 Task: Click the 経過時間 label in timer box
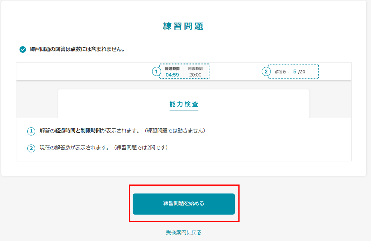(x=172, y=69)
